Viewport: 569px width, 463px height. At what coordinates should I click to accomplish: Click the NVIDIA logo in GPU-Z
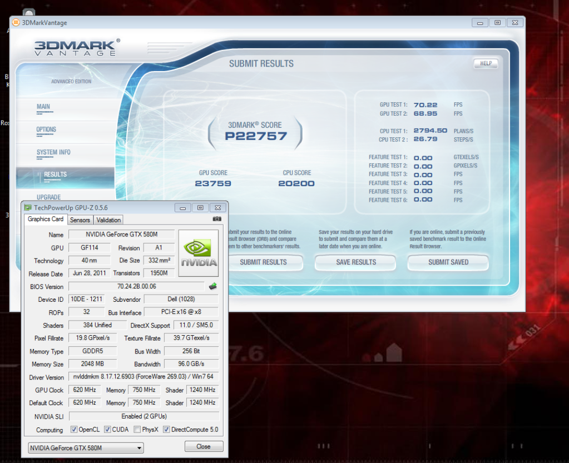tap(199, 252)
